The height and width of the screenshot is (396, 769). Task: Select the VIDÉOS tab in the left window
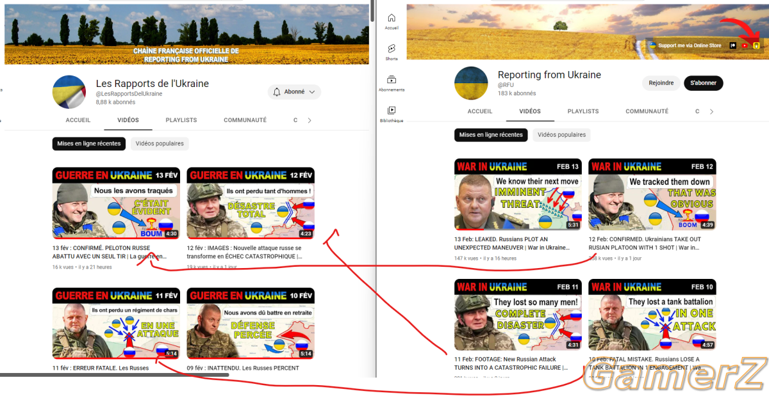pyautogui.click(x=128, y=120)
